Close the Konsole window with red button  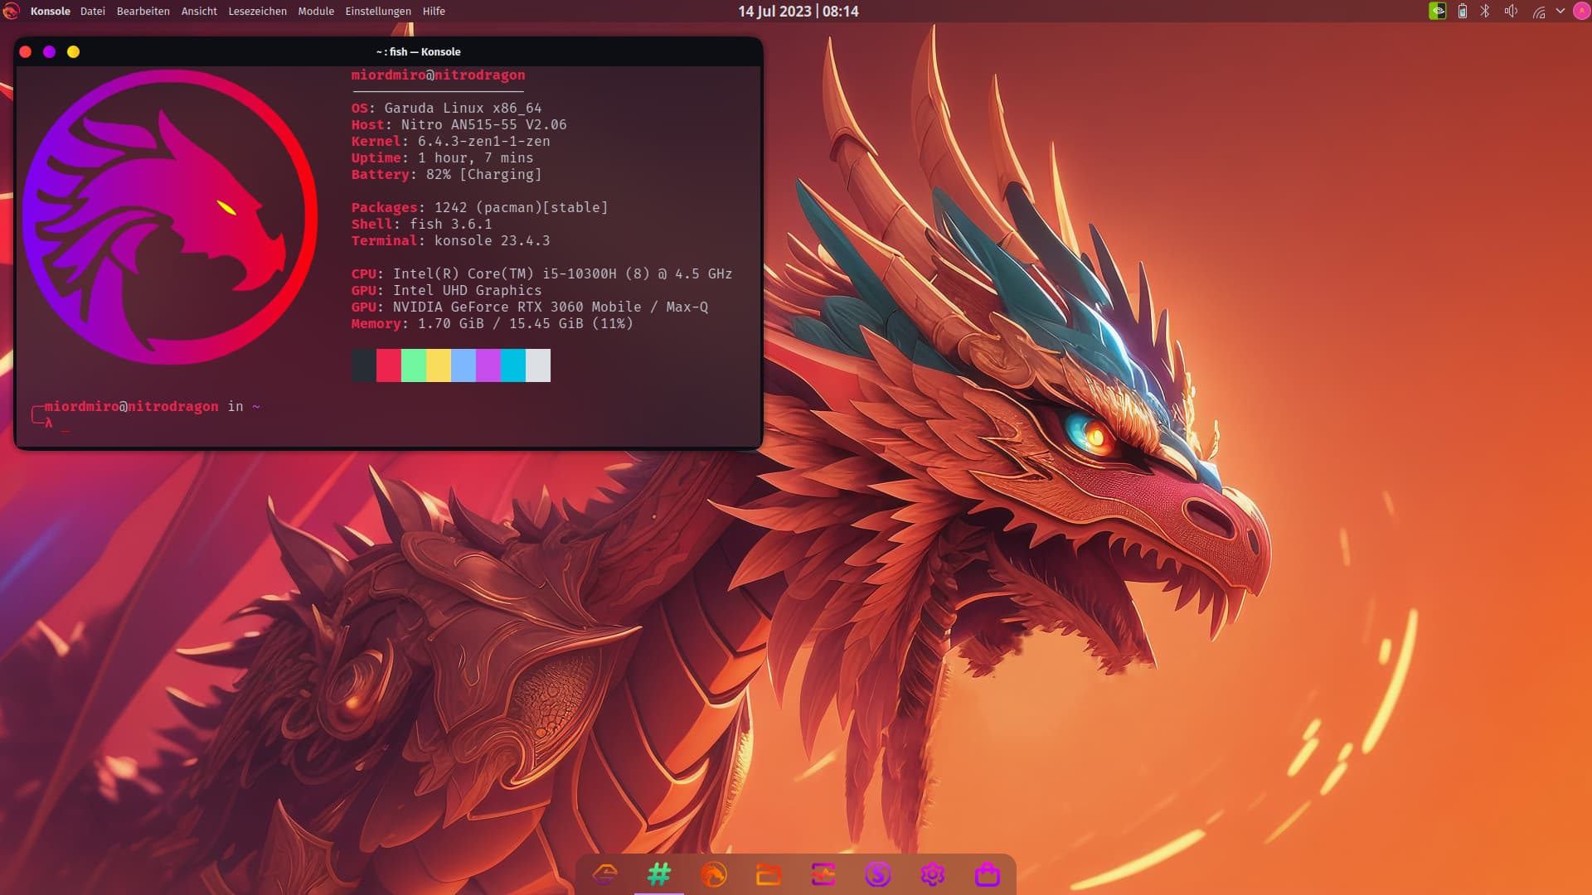(x=26, y=51)
